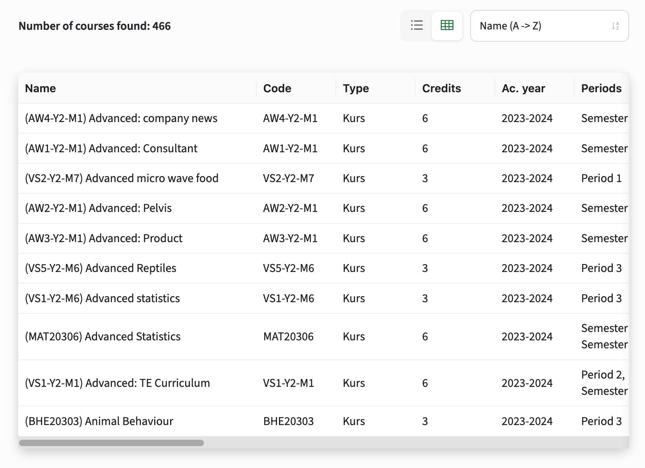
Task: Open course Advanced micro wave food
Action: pyautogui.click(x=122, y=178)
